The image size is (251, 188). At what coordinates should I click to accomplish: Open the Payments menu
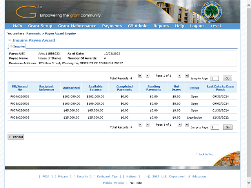112,26
